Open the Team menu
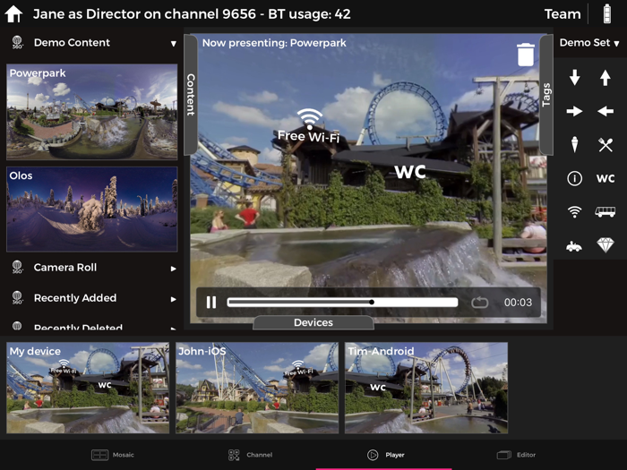Viewport: 627px width, 470px height. coord(563,14)
